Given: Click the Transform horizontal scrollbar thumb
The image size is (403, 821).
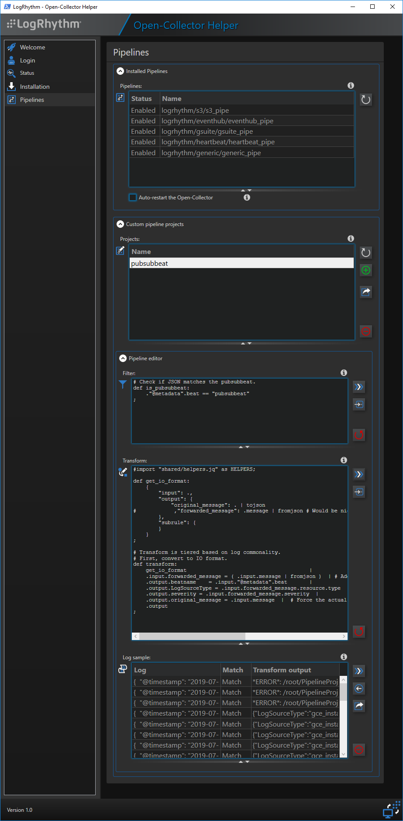Looking at the screenshot, I should point(192,636).
